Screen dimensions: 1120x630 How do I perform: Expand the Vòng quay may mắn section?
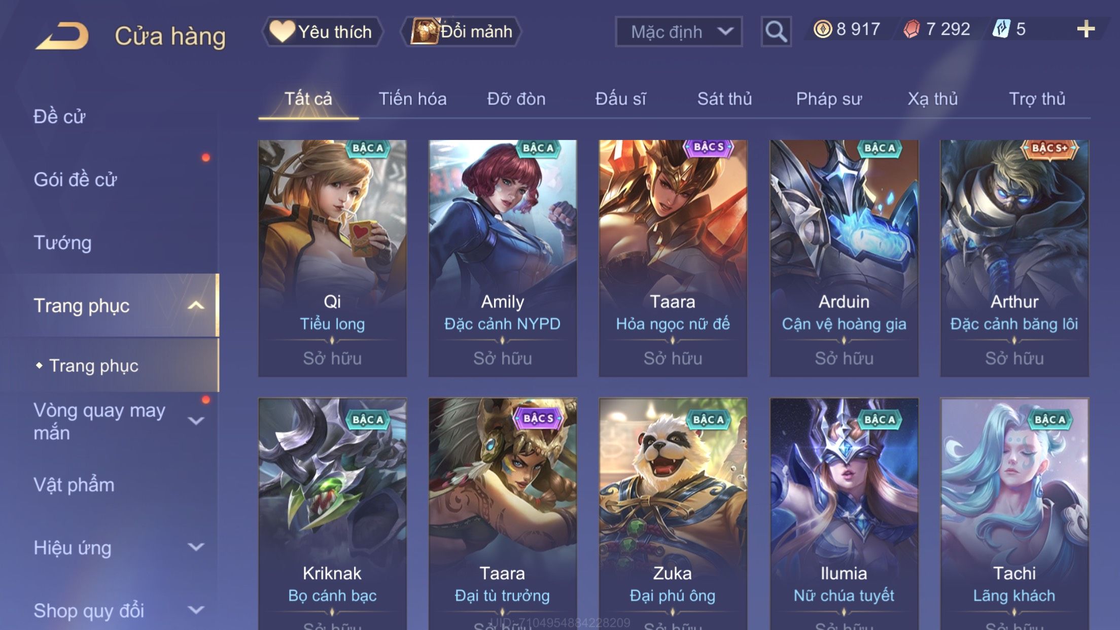tap(196, 421)
